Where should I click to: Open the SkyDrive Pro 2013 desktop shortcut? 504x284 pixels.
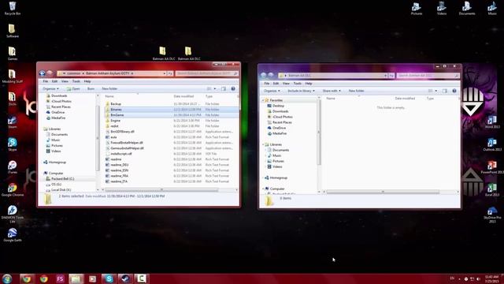coord(492,215)
